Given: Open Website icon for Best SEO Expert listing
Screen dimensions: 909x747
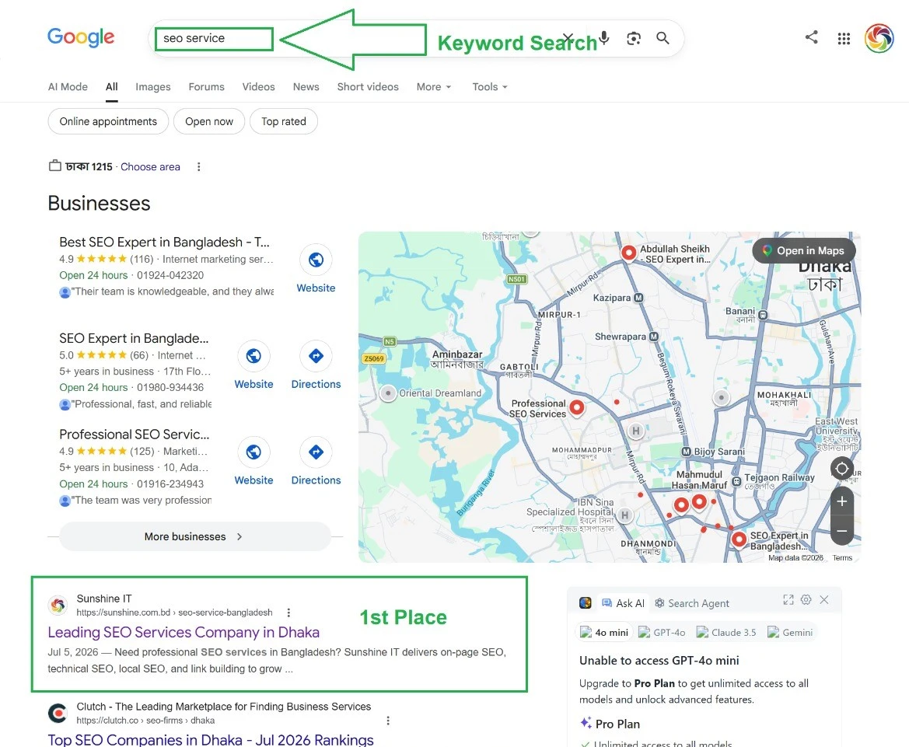Looking at the screenshot, I should click(x=316, y=260).
